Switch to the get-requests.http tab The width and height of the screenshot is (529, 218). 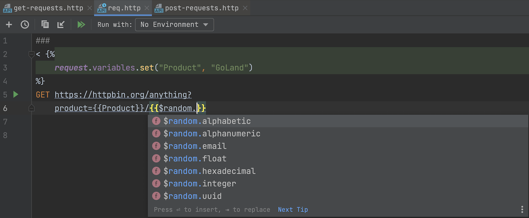(48, 8)
